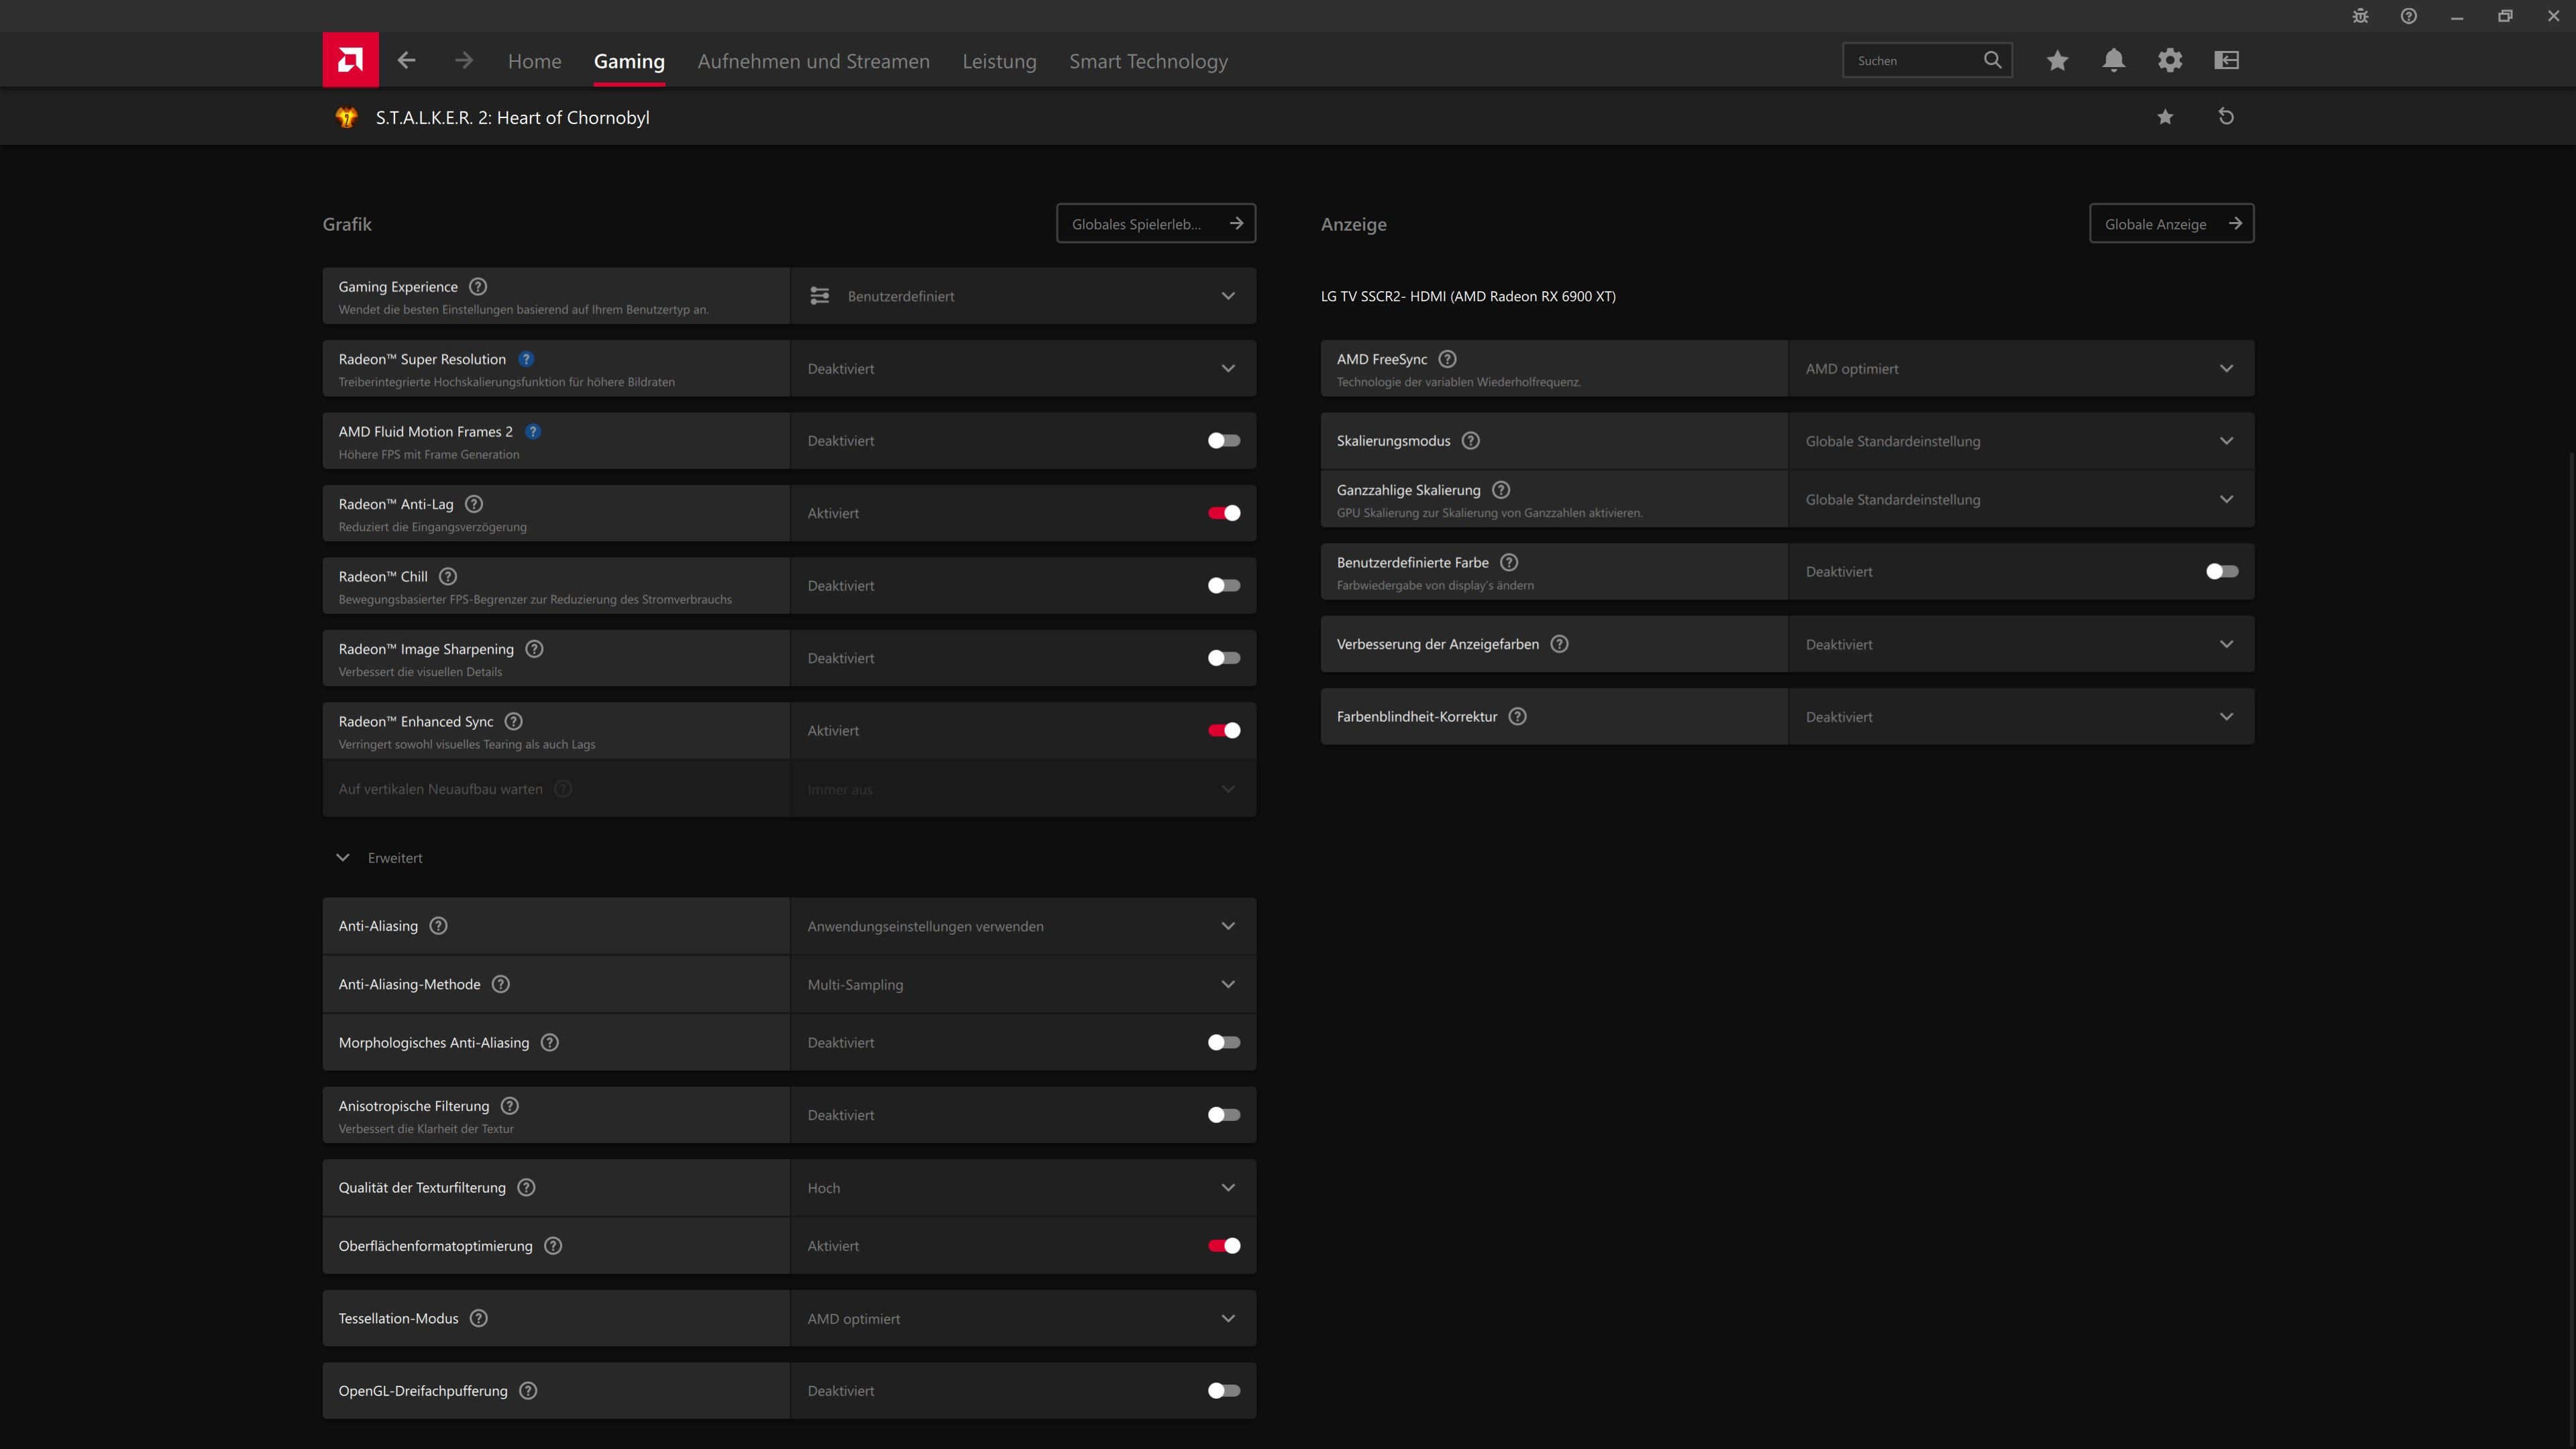Toggle the sidebar panel icon
This screenshot has height=1449, width=2576.
2227,60
